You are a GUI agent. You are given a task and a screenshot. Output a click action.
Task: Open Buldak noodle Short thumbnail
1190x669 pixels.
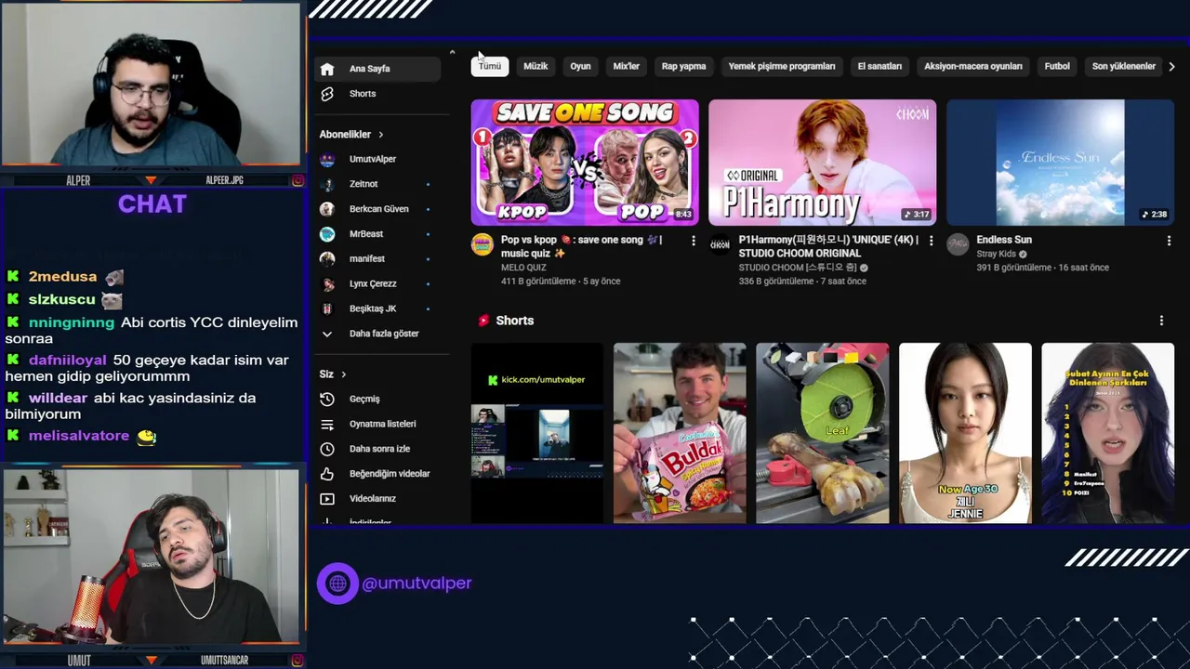click(680, 433)
